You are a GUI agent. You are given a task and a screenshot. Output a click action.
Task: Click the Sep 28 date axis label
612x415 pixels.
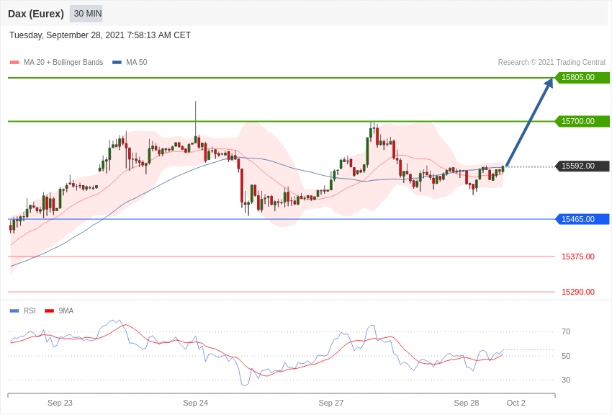pyautogui.click(x=467, y=403)
